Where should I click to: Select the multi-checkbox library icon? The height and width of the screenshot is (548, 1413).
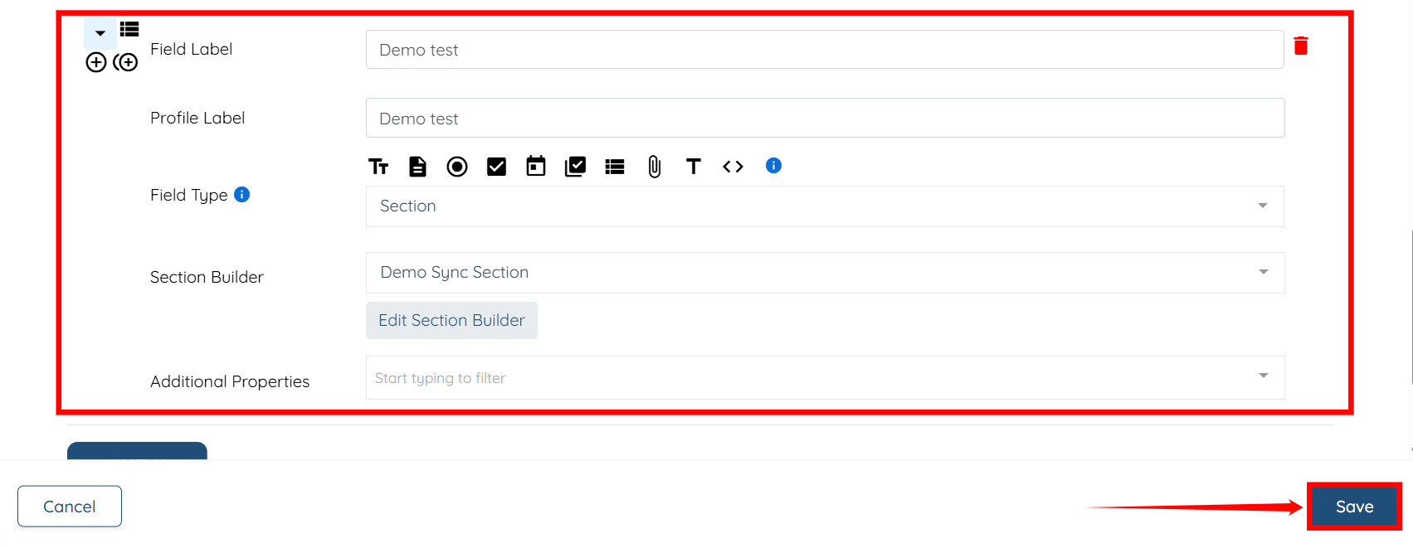(575, 167)
